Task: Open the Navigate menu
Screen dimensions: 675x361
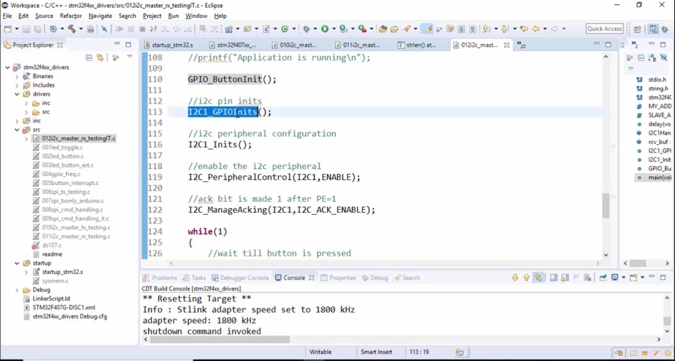Action: 100,16
